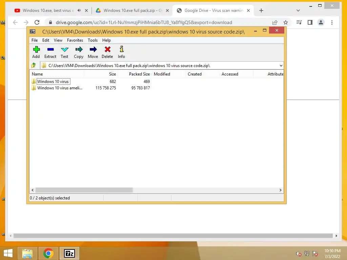Click the Chrome back arrow
The width and height of the screenshot is (347, 260).
(15, 22)
